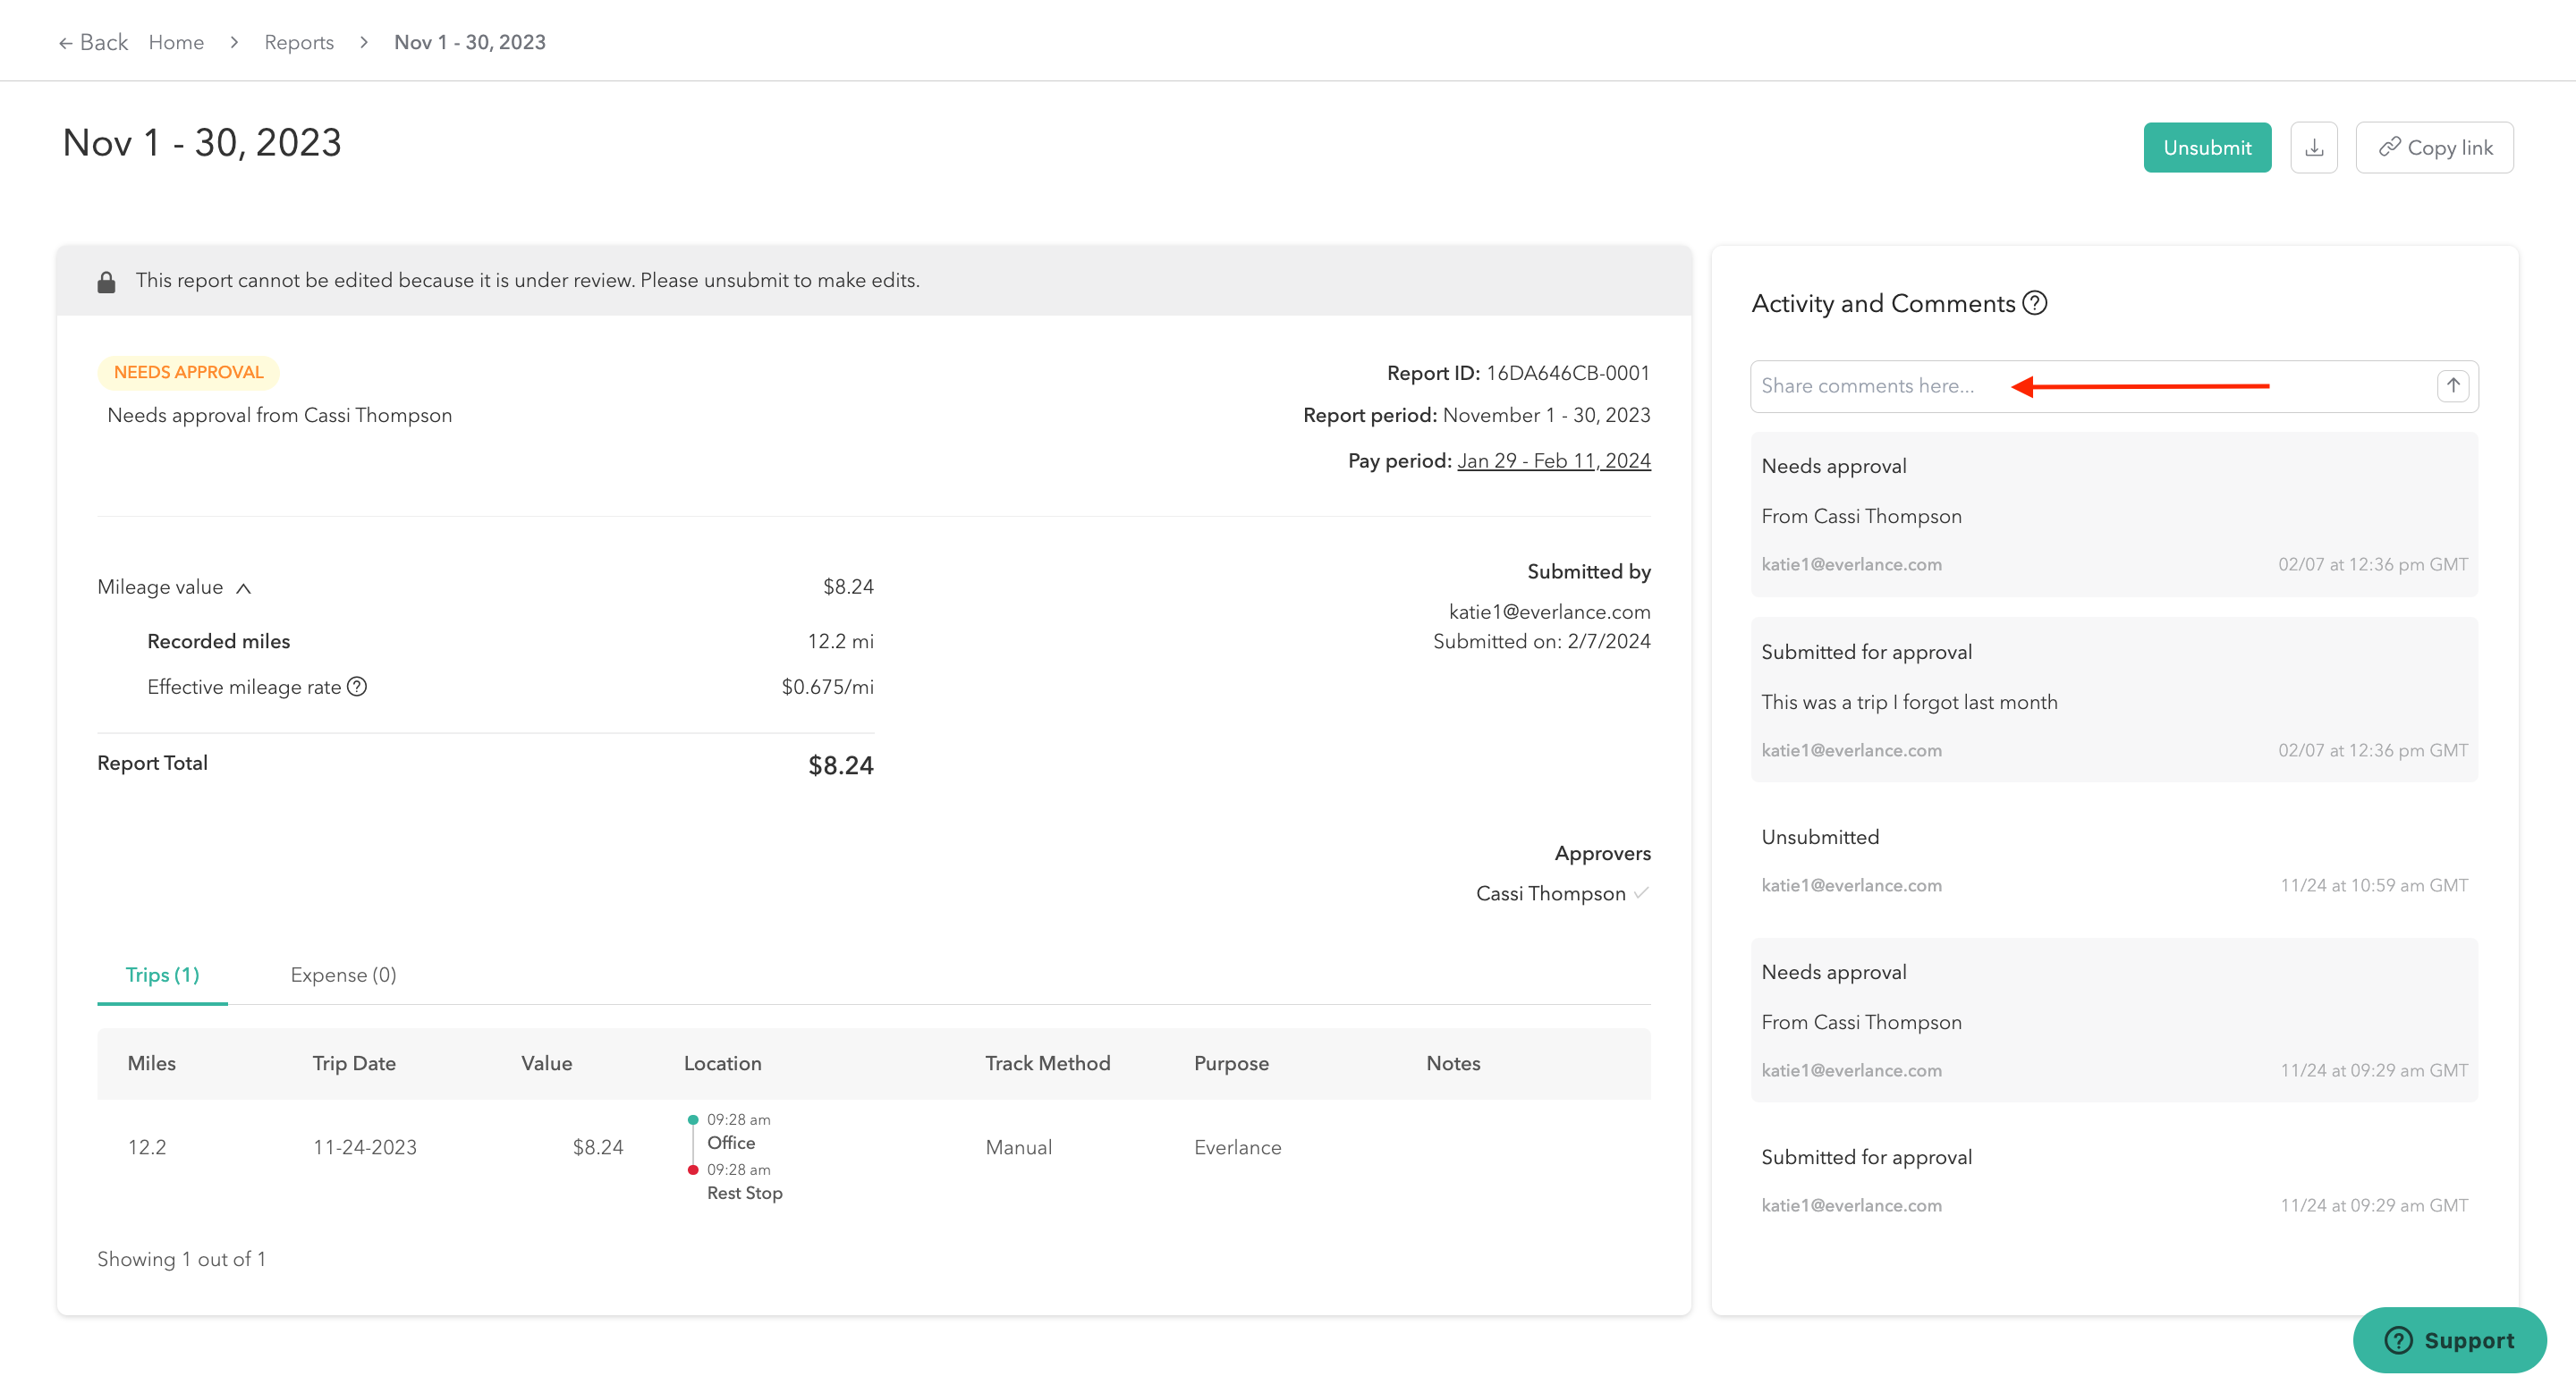Switch to the Expense (0) tab

343,975
